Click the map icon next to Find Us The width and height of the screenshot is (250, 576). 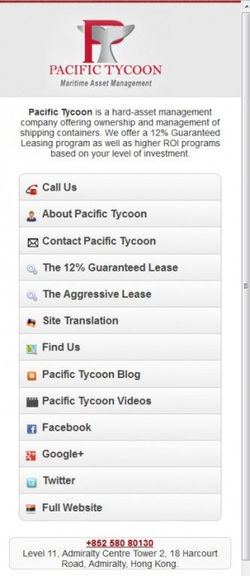pyautogui.click(x=32, y=349)
